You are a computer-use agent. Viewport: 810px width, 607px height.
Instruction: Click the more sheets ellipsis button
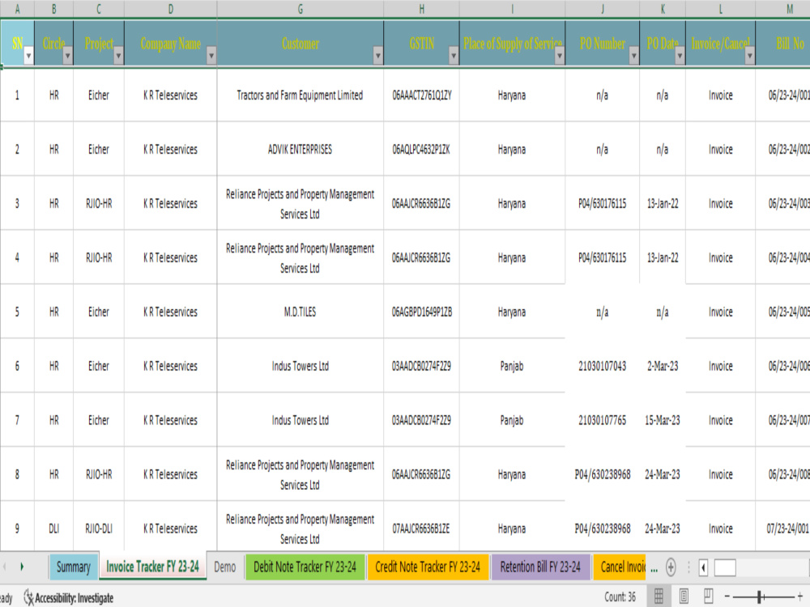coord(654,568)
